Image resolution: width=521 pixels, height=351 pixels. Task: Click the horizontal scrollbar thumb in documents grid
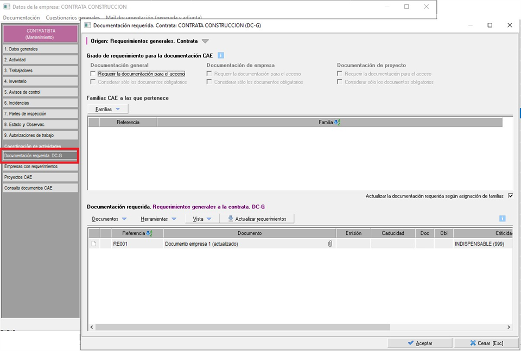(243, 327)
